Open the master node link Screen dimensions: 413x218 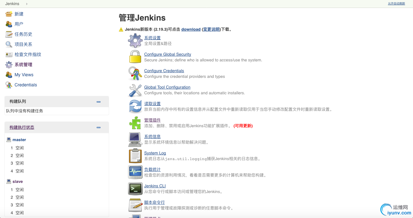click(19, 140)
